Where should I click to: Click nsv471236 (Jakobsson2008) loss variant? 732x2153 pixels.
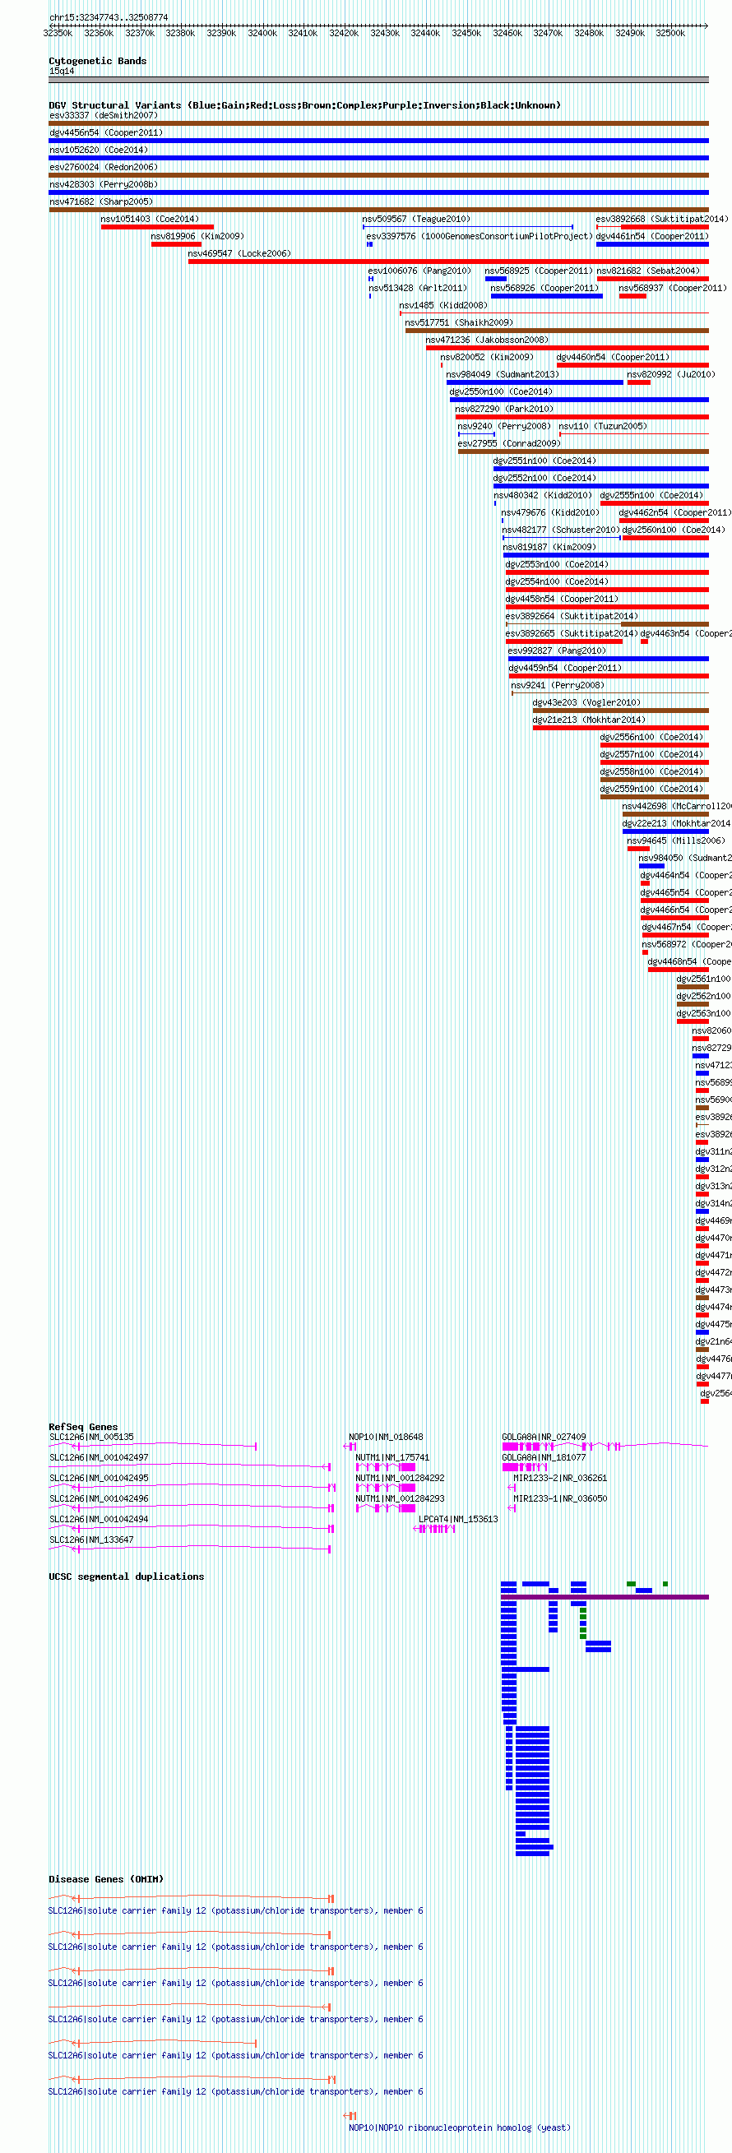568,348
